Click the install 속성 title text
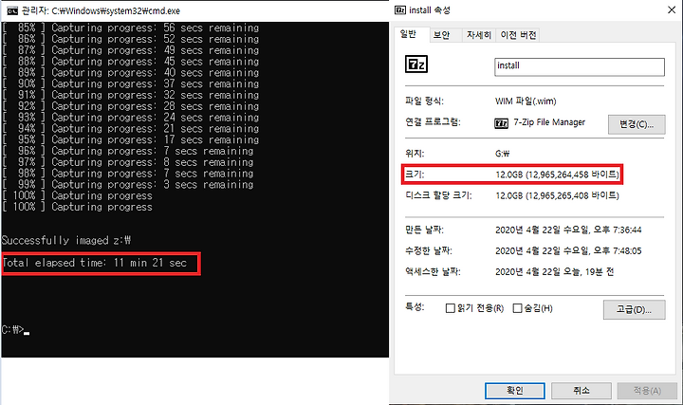The height and width of the screenshot is (405, 683). pos(430,10)
